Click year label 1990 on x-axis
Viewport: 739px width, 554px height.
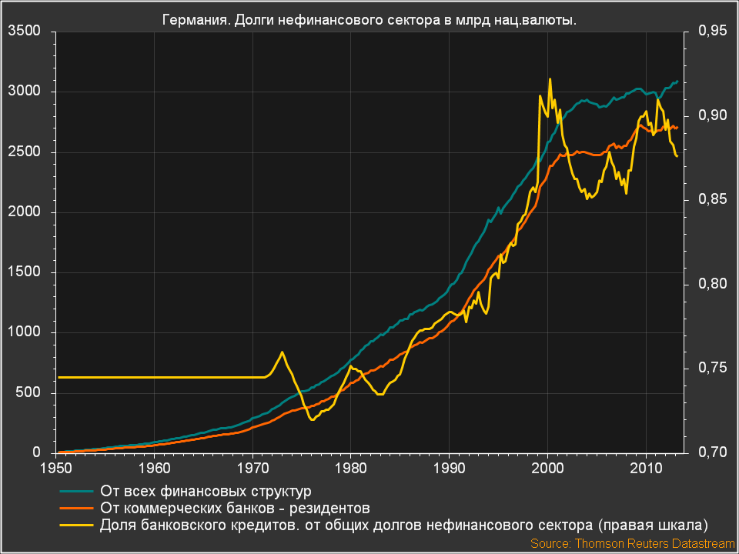pyautogui.click(x=449, y=469)
